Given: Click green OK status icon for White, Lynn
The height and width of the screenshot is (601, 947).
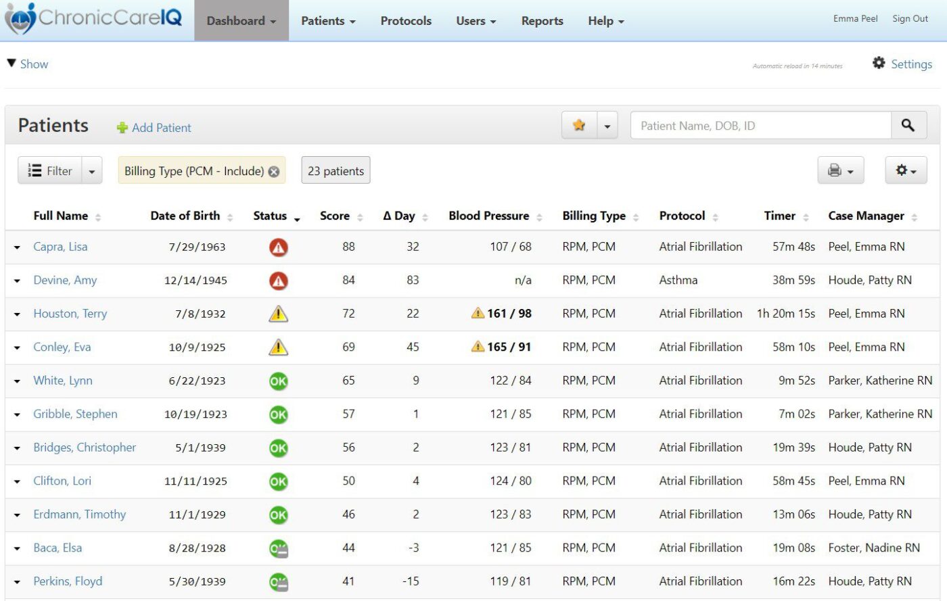Looking at the screenshot, I should coord(278,381).
